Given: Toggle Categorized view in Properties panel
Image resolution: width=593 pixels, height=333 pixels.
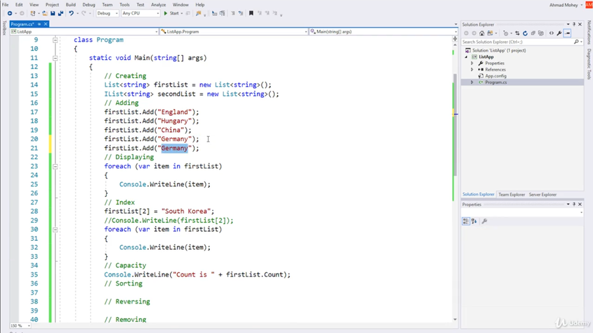Looking at the screenshot, I should click(466, 221).
